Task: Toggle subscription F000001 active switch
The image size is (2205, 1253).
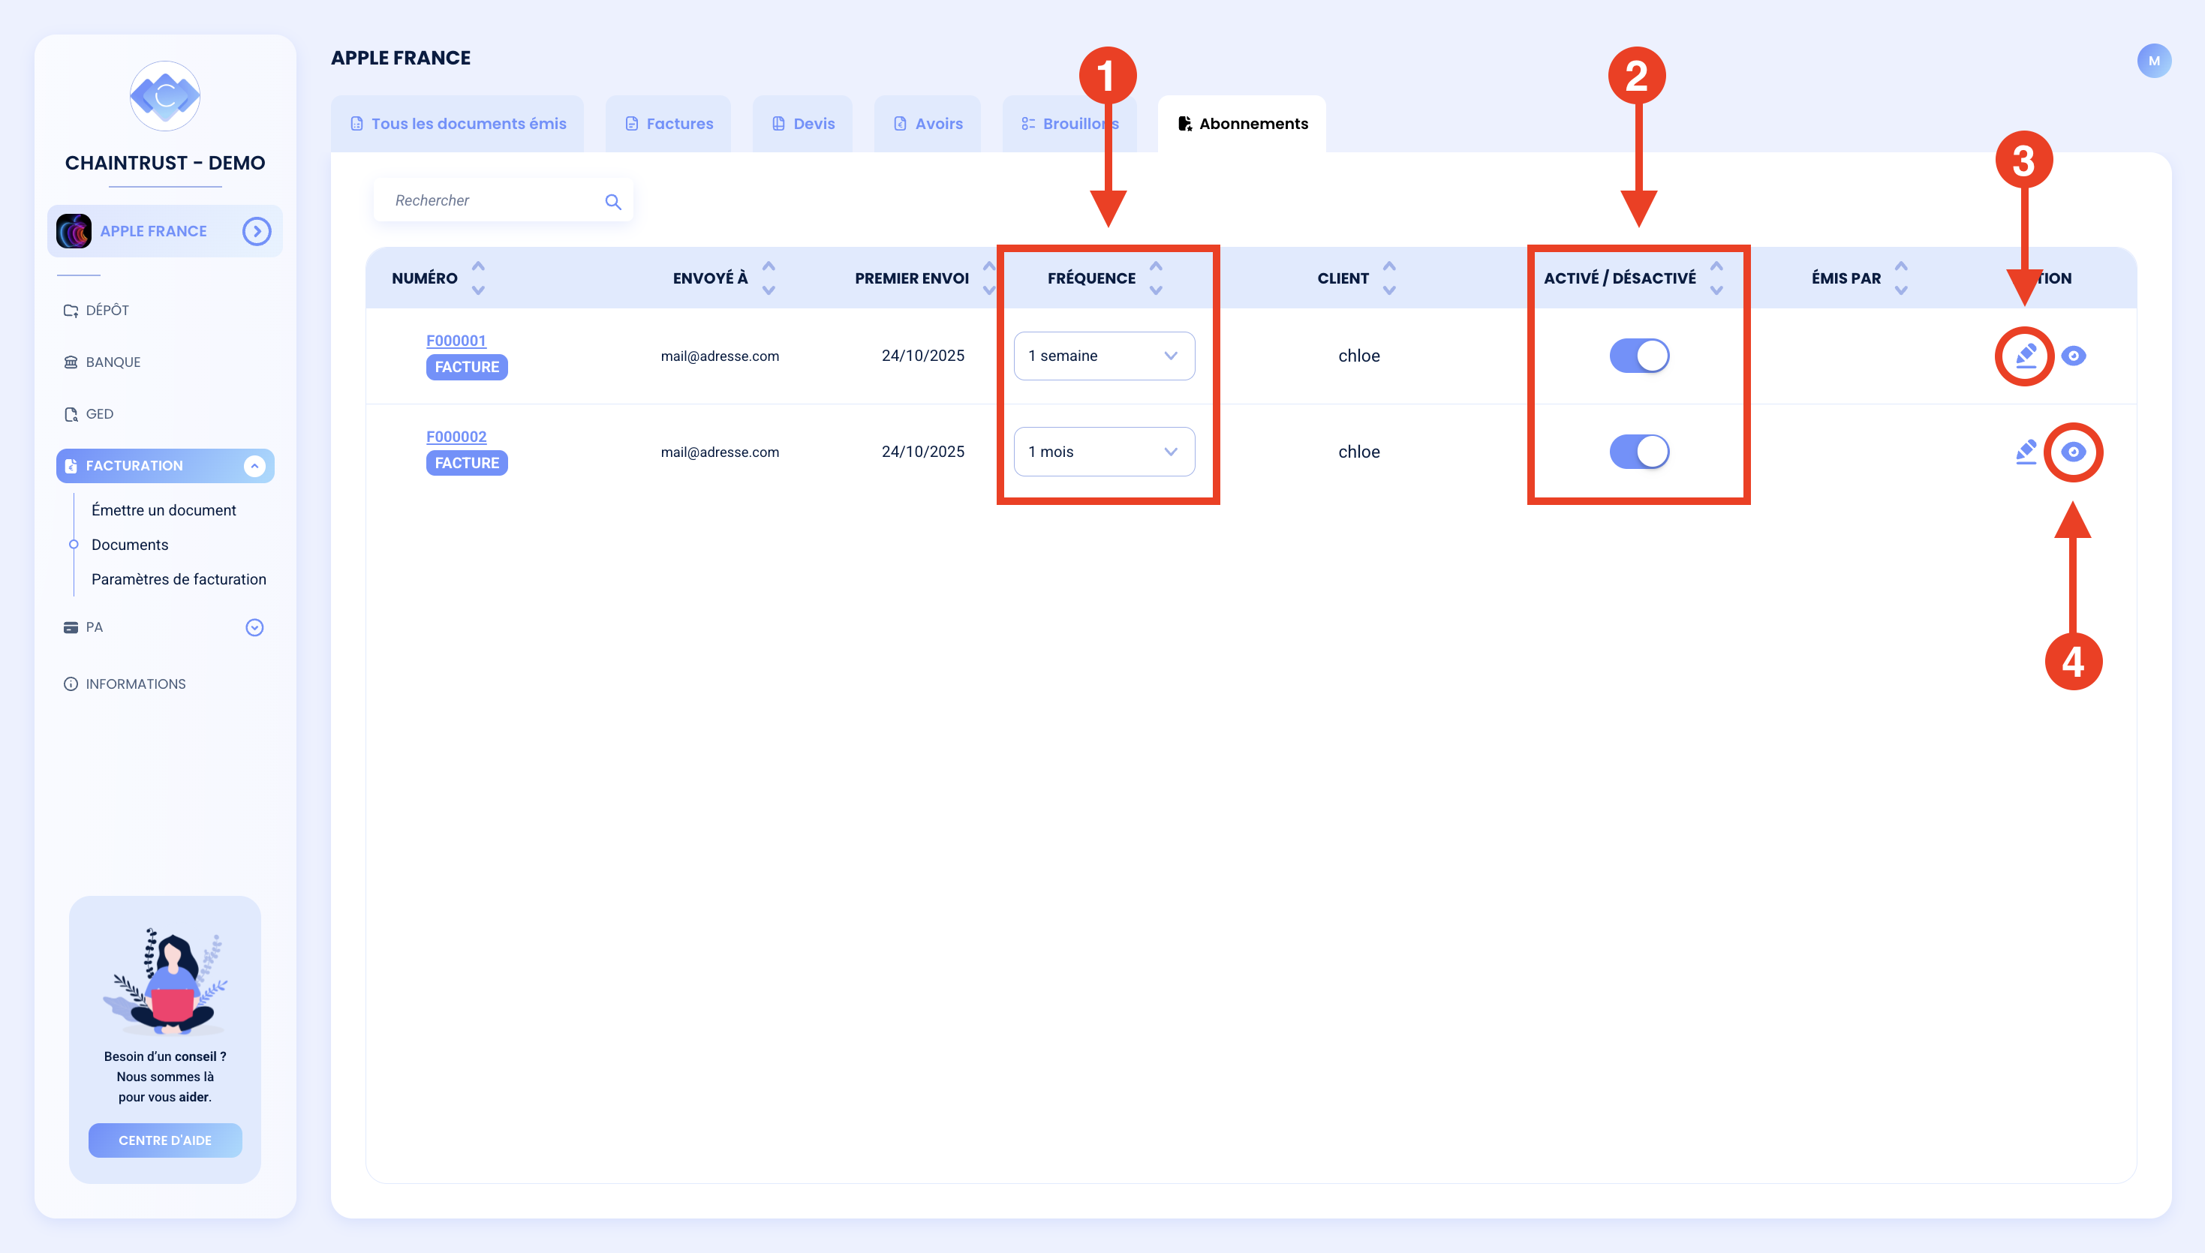Action: pos(1638,356)
